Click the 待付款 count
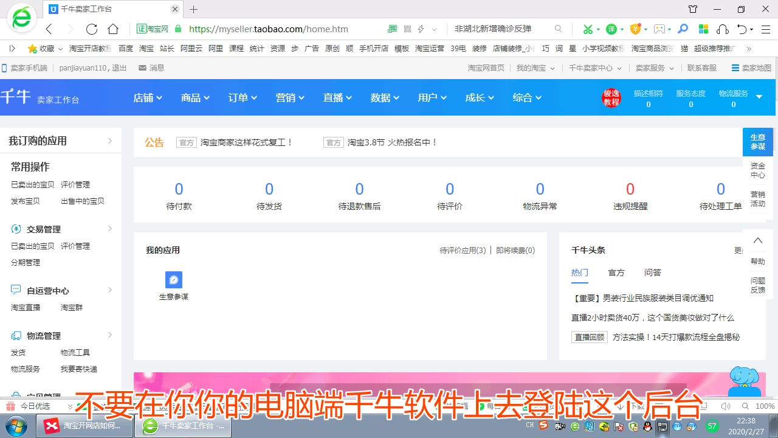The image size is (778, 438). (x=179, y=189)
